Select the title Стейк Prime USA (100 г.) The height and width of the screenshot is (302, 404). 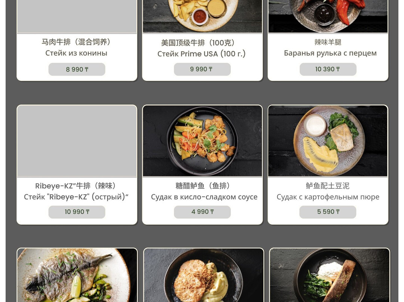point(202,53)
